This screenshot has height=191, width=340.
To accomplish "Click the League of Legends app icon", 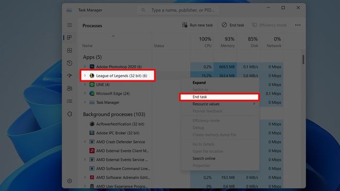I will pos(92,76).
